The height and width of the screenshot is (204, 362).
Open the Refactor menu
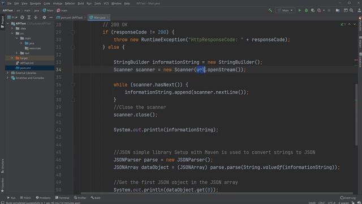70,3
